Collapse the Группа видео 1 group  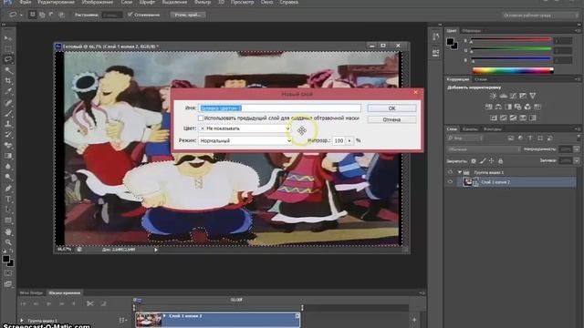pos(460,172)
